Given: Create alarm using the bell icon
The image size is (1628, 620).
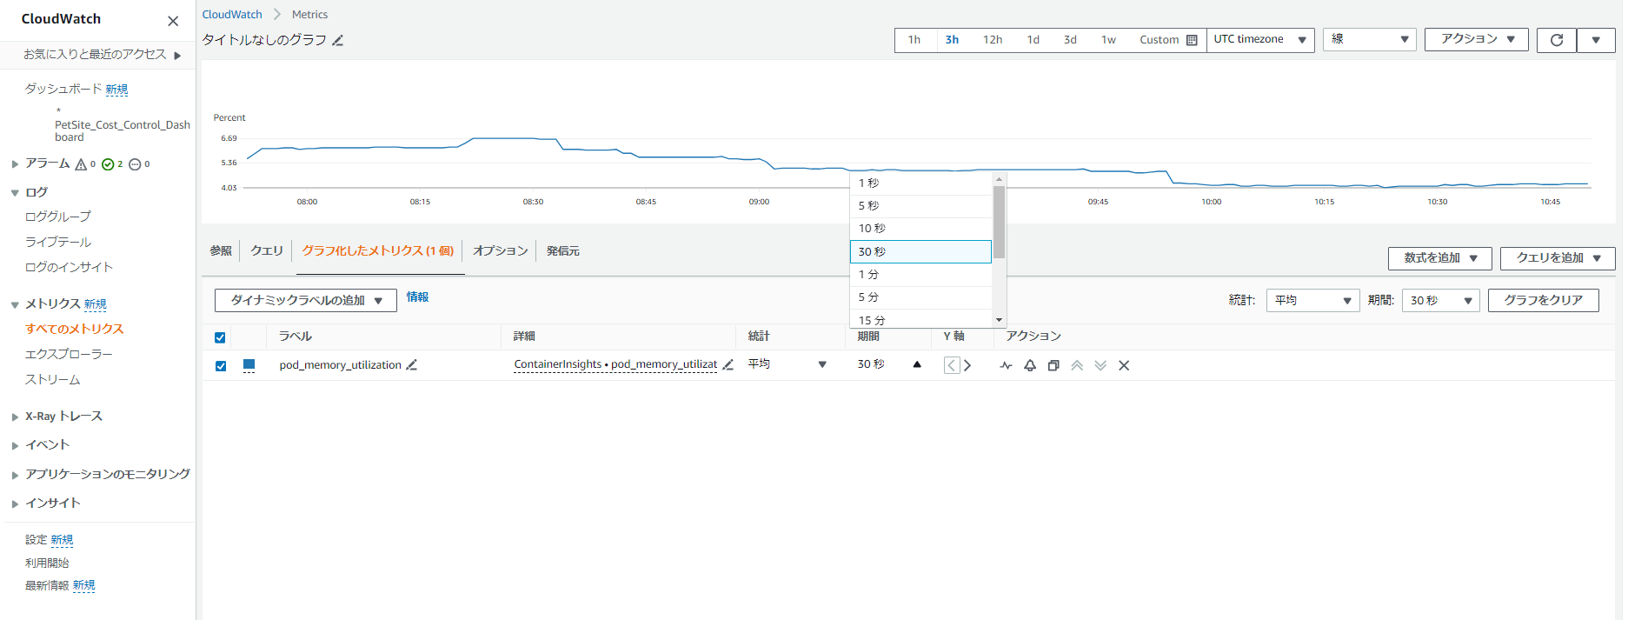Looking at the screenshot, I should point(1030,365).
